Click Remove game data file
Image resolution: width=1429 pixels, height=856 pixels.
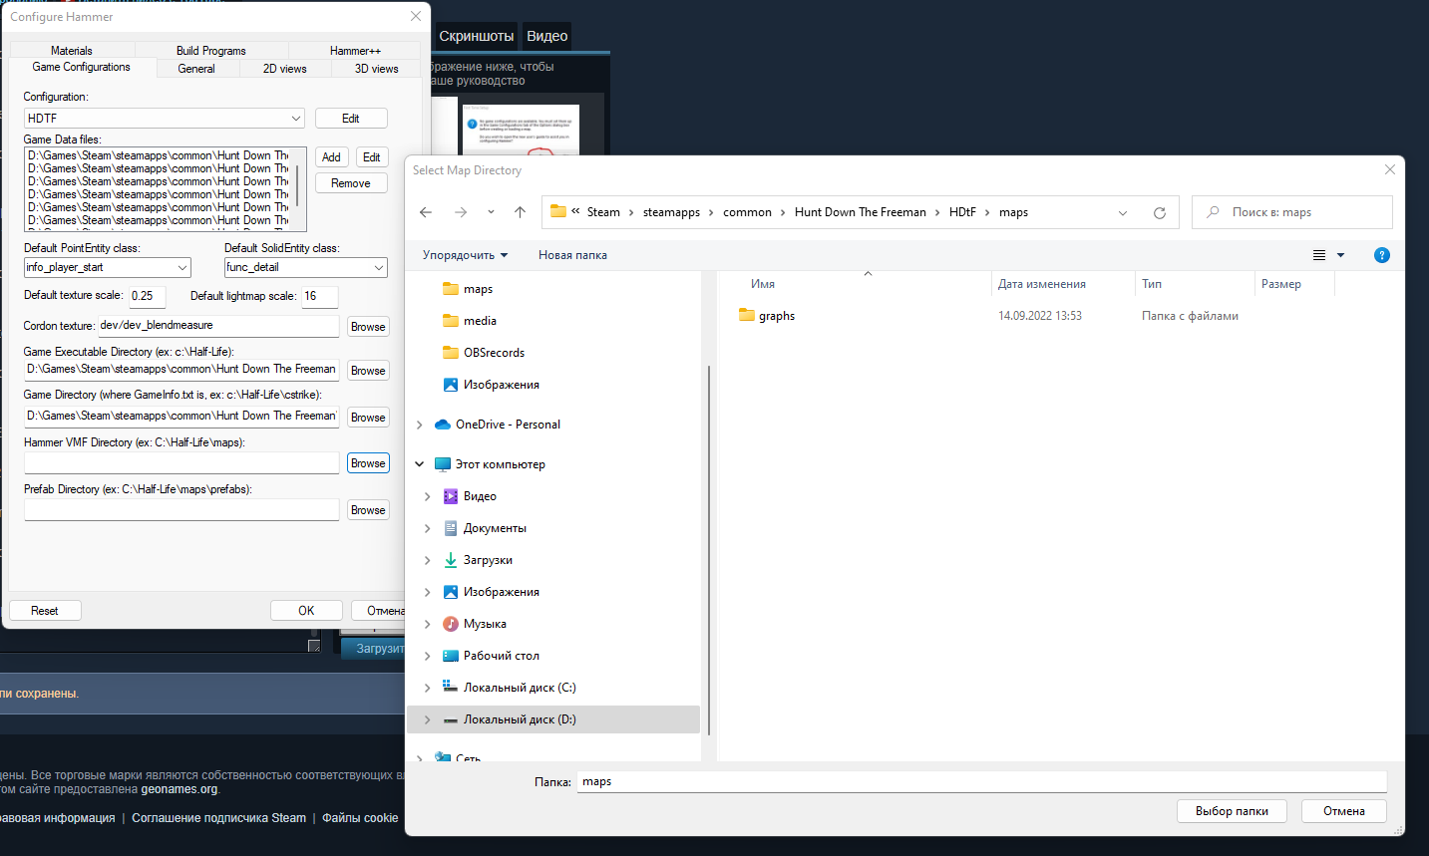pos(351,183)
